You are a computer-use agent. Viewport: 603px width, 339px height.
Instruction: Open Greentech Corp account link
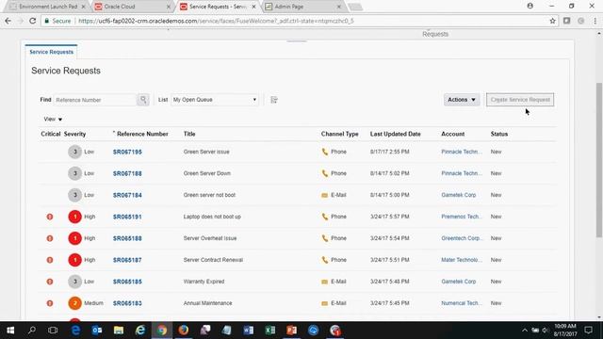point(462,238)
